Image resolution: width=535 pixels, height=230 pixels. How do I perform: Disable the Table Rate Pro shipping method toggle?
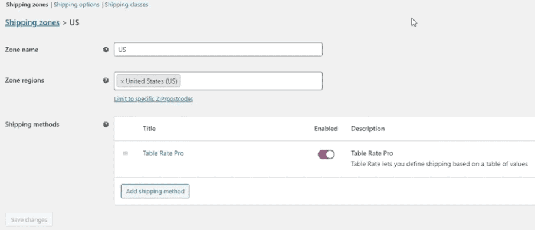point(326,155)
